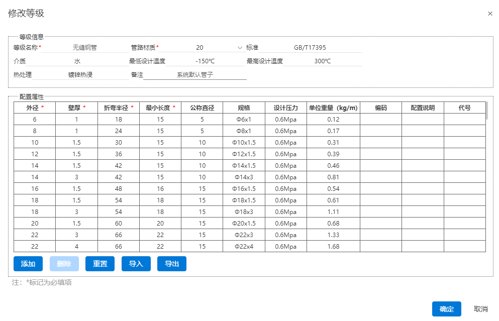Click the 等级名称 input field
Screen dimensions: 499x321
click(84, 48)
